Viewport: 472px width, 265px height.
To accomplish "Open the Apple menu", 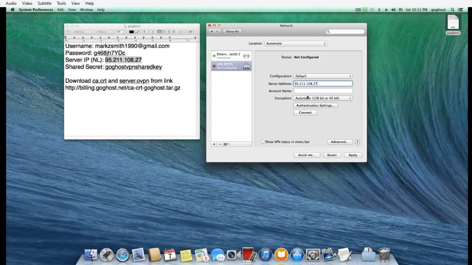I will (13, 10).
